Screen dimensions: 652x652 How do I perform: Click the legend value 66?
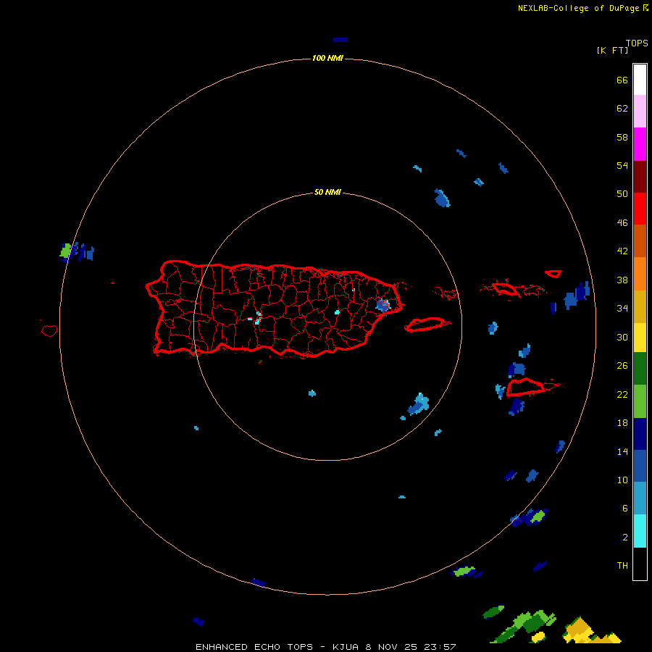pyautogui.click(x=622, y=80)
